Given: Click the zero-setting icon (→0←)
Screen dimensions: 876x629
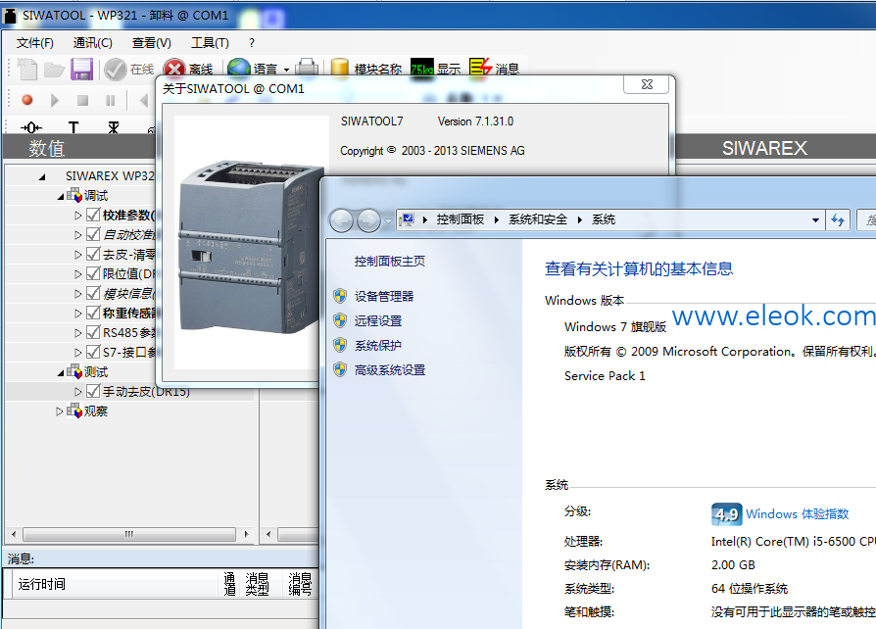Looking at the screenshot, I should pyautogui.click(x=31, y=127).
